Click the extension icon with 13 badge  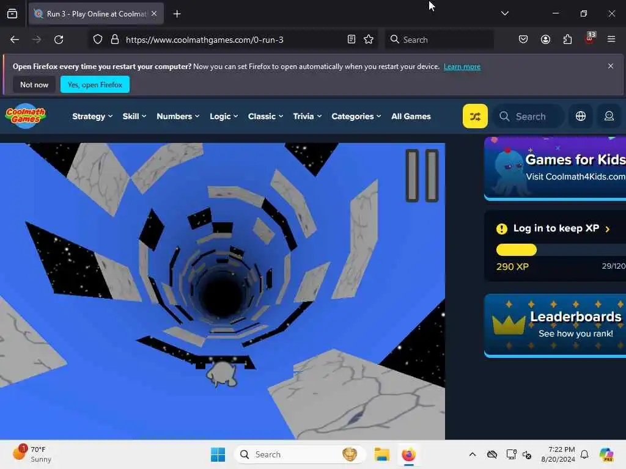pos(590,38)
